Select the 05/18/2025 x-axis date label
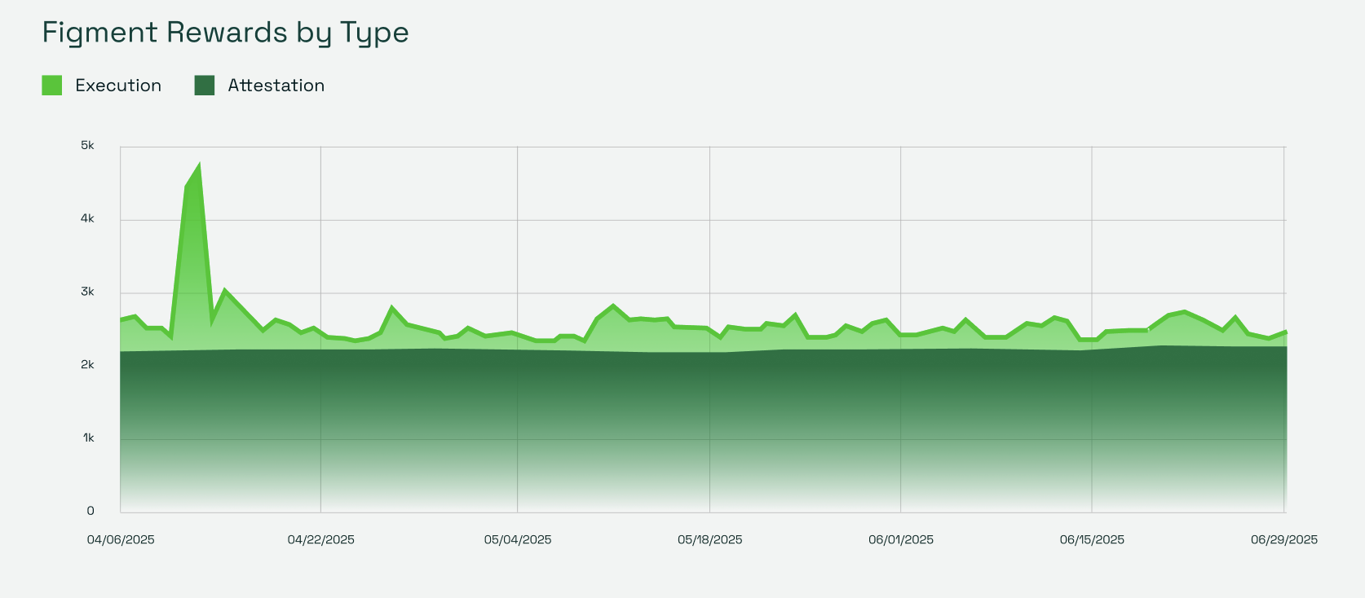The image size is (1365, 598). (x=710, y=540)
